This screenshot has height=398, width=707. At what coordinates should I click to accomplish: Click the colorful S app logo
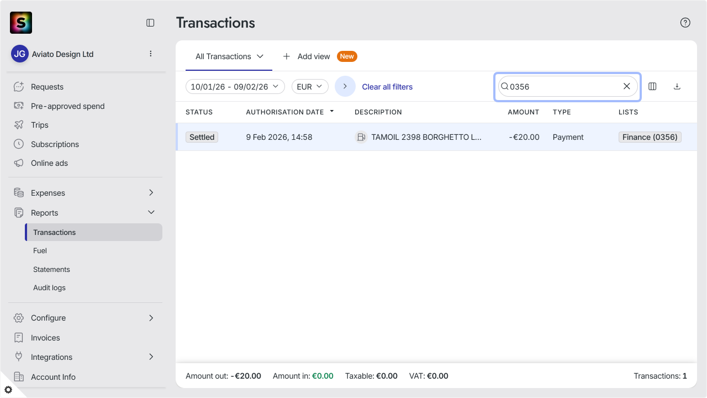[21, 23]
